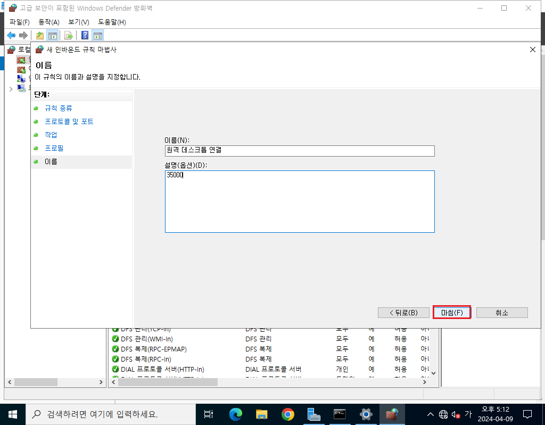Select the DFS 복제(RPC-EPMAP) rule name
The image size is (545, 425).
click(x=154, y=349)
